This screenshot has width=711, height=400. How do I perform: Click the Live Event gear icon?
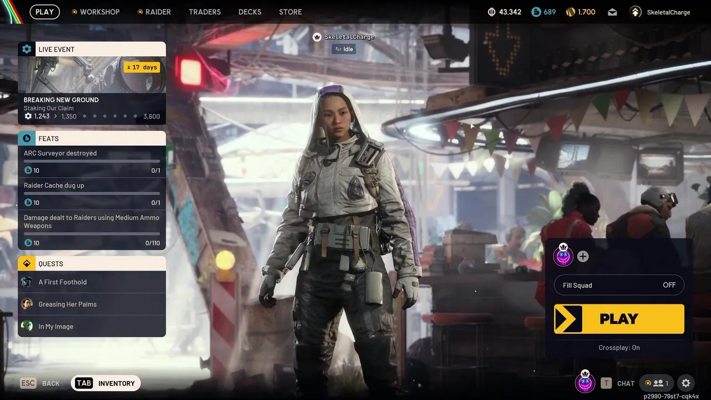point(27,49)
